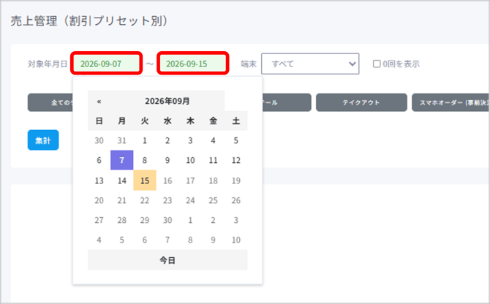
Task: Pick highlighted day 15 in calendar
Action: pyautogui.click(x=145, y=180)
